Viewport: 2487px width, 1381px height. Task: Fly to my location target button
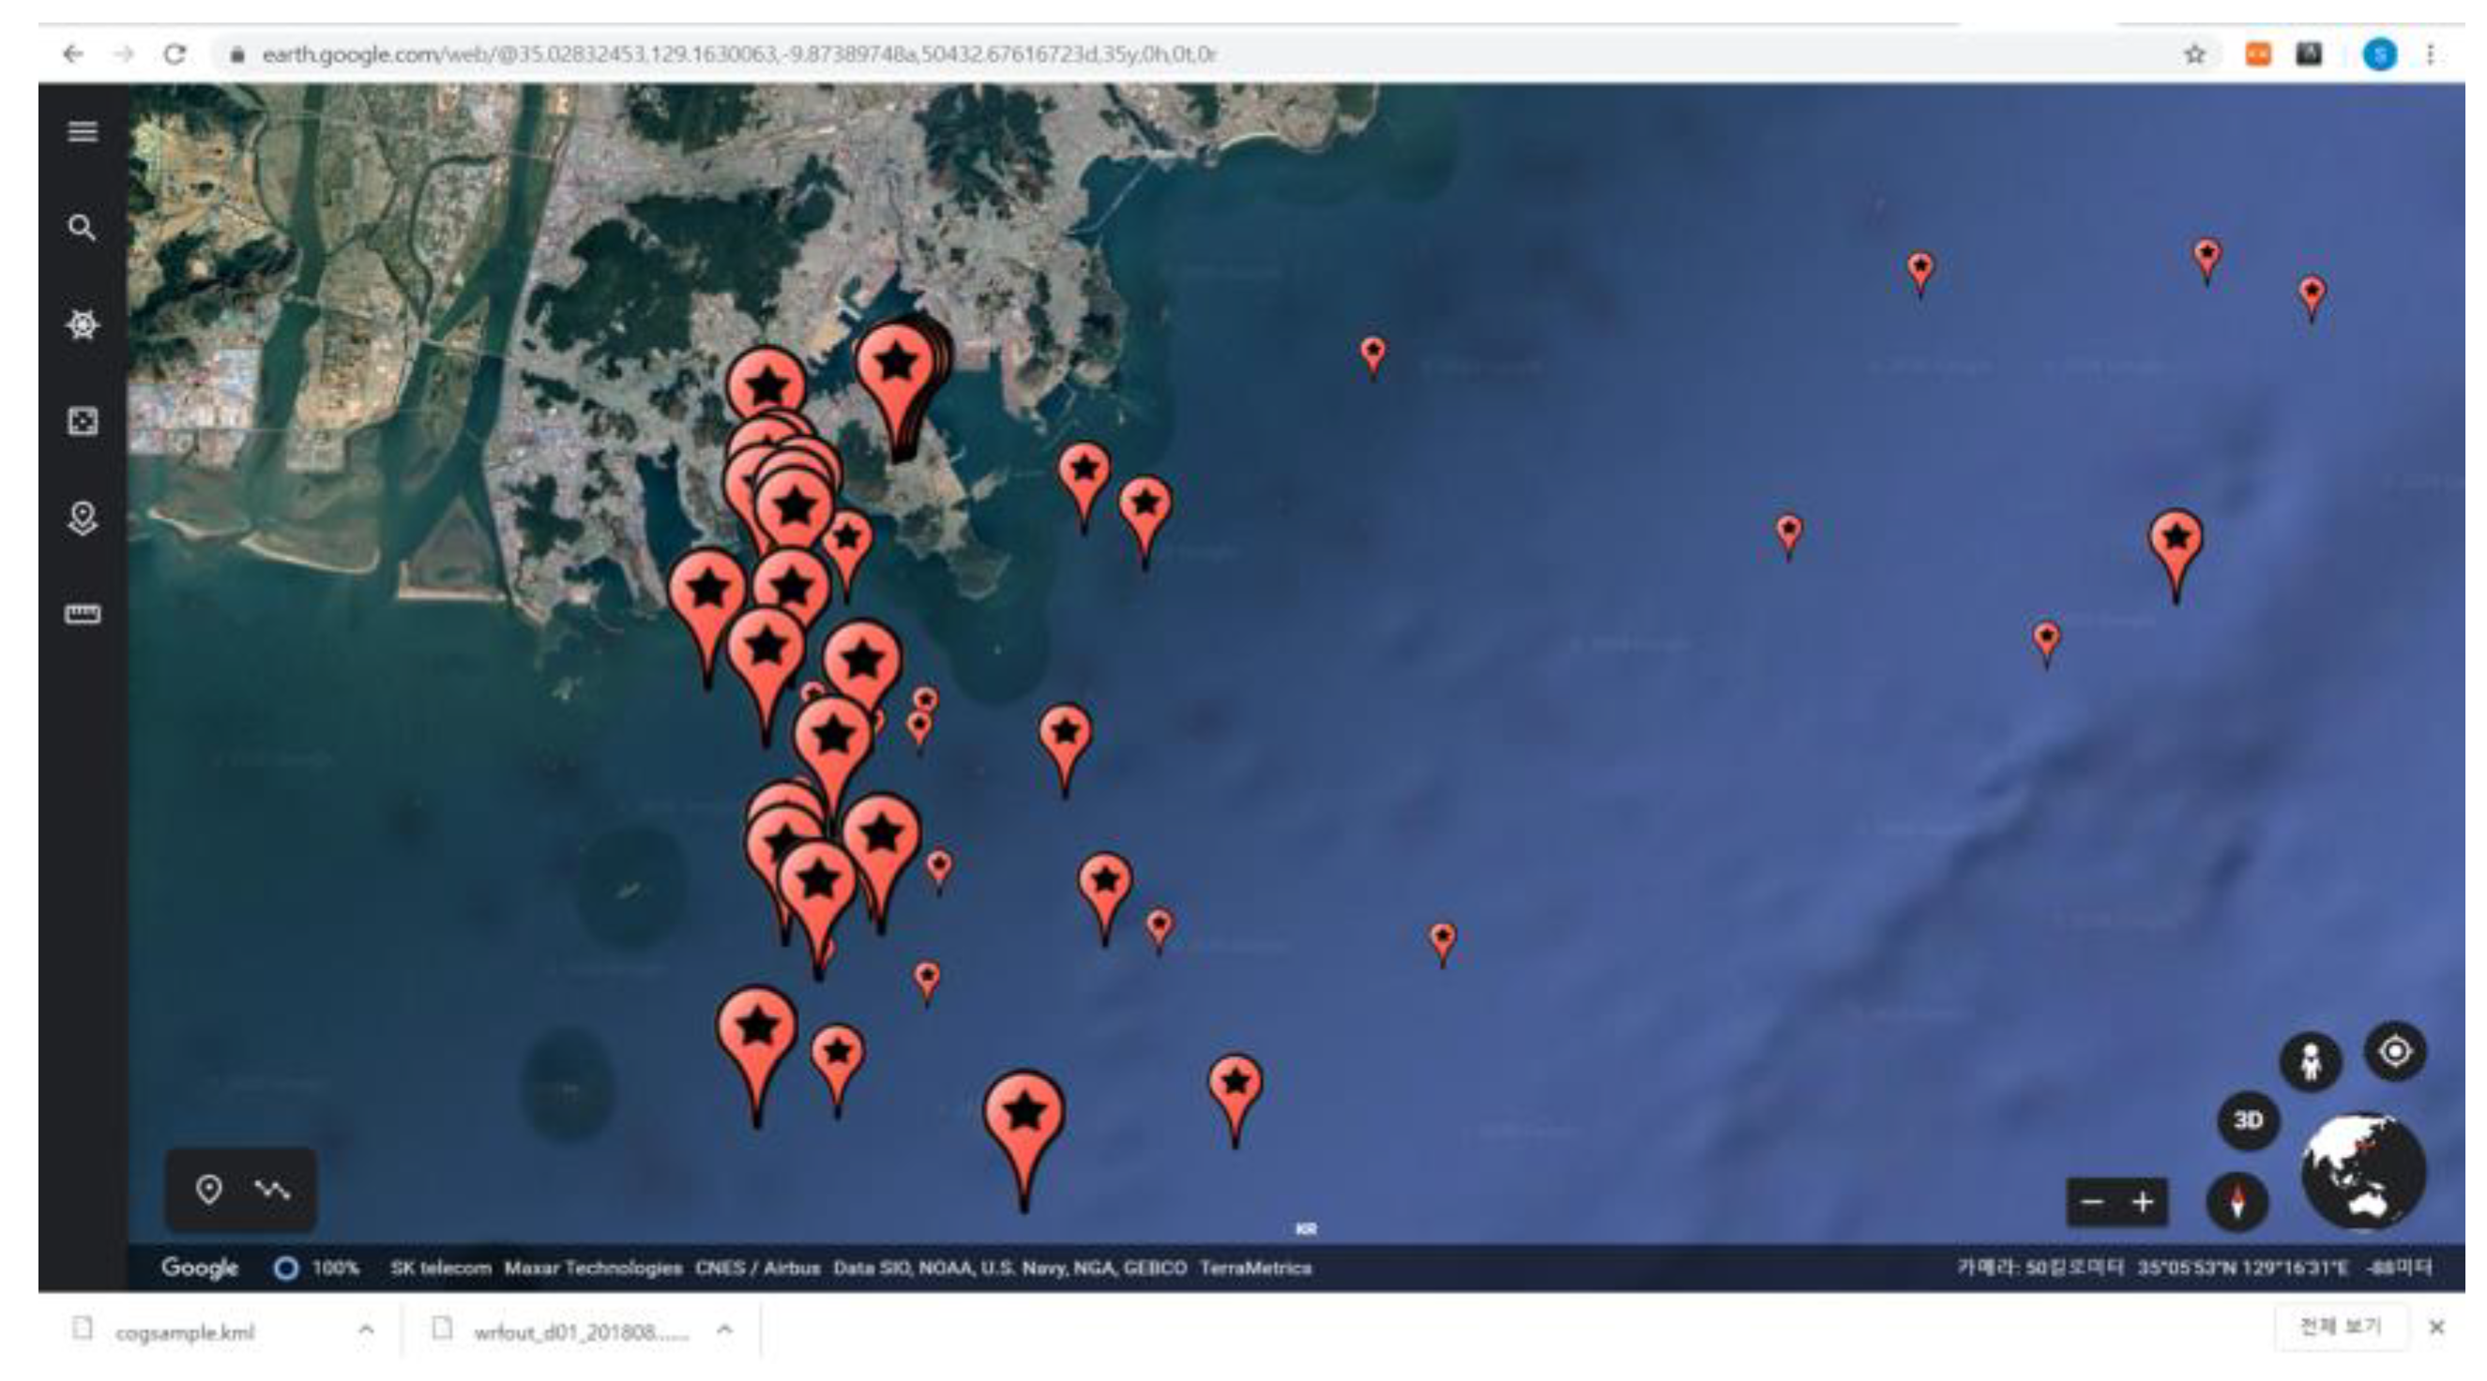click(x=2395, y=1051)
